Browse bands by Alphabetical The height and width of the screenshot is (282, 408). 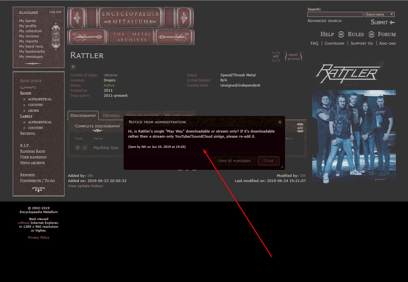coord(40,99)
